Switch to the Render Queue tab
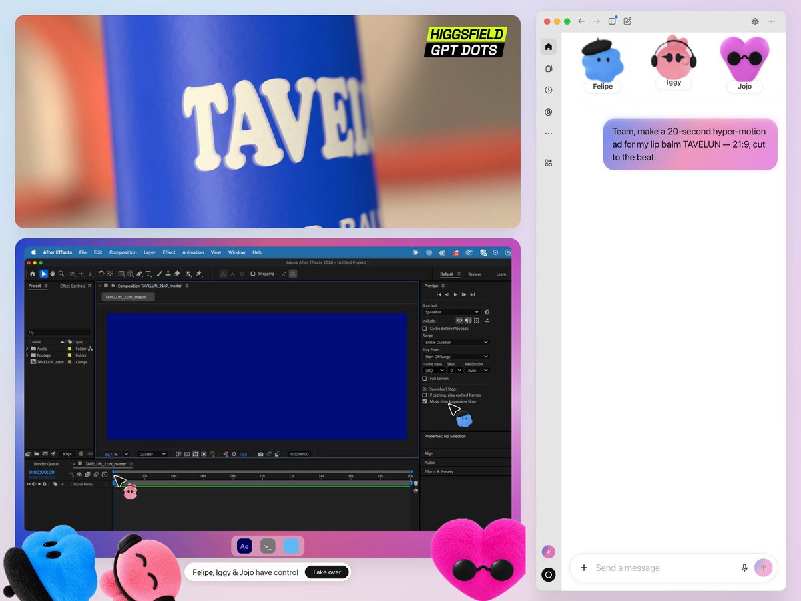Viewport: 801px width, 601px height. 47,464
